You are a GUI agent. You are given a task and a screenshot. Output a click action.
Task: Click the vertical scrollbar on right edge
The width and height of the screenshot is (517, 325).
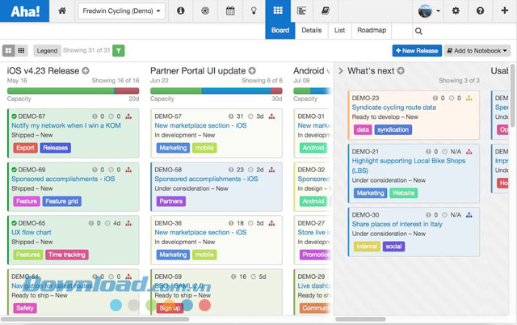[x=512, y=95]
